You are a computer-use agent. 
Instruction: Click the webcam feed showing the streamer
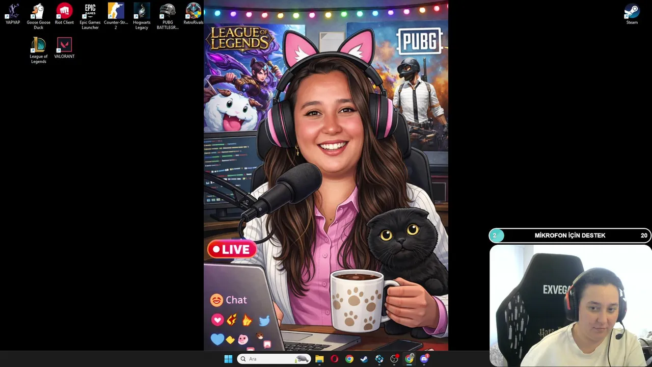(x=570, y=305)
